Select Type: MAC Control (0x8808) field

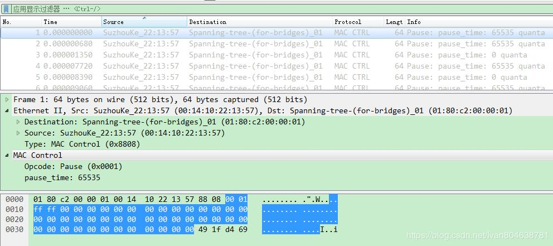(x=82, y=144)
